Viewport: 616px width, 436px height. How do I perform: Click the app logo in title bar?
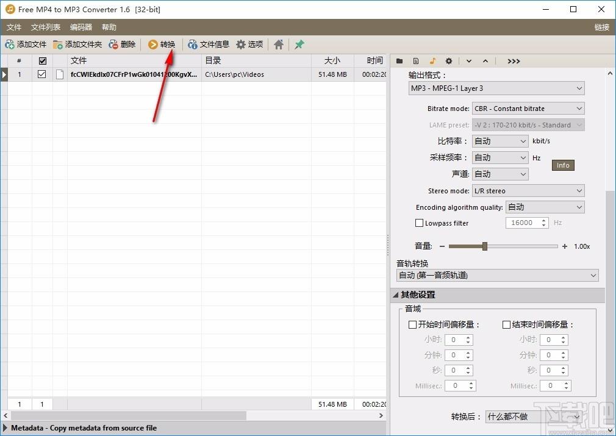click(10, 9)
